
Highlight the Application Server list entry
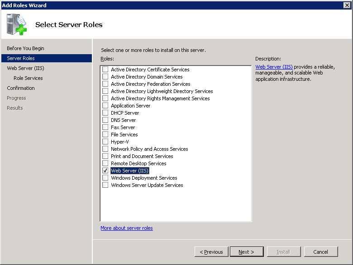[x=130, y=106]
